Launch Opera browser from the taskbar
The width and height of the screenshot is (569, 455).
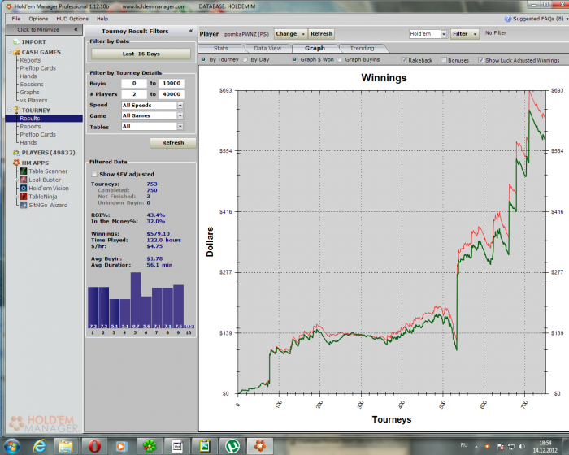(95, 446)
